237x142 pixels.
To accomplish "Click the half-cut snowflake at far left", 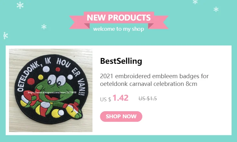I will [5, 36].
